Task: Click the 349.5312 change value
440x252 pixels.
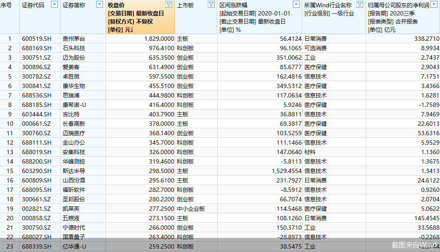Action: [x=289, y=86]
